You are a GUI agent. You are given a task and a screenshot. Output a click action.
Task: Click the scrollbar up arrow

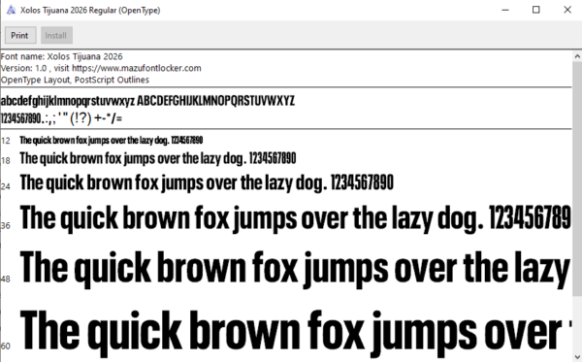click(x=577, y=56)
